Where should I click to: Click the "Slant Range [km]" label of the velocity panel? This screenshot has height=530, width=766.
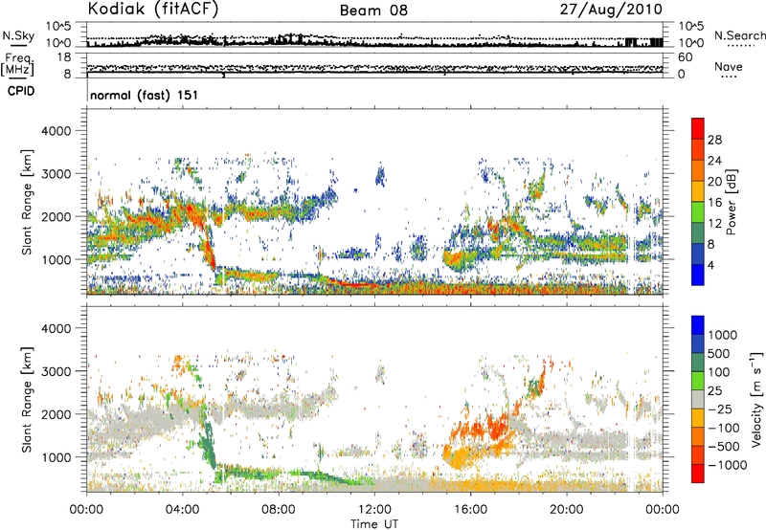pyautogui.click(x=27, y=400)
